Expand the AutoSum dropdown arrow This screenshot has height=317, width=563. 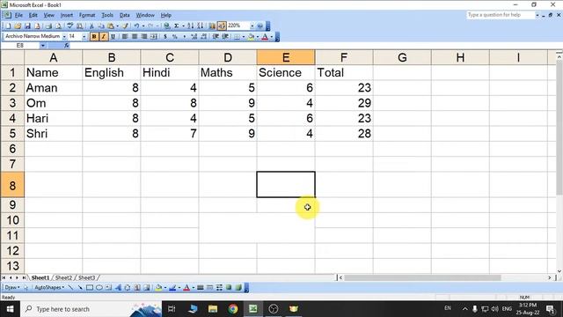[x=183, y=26]
